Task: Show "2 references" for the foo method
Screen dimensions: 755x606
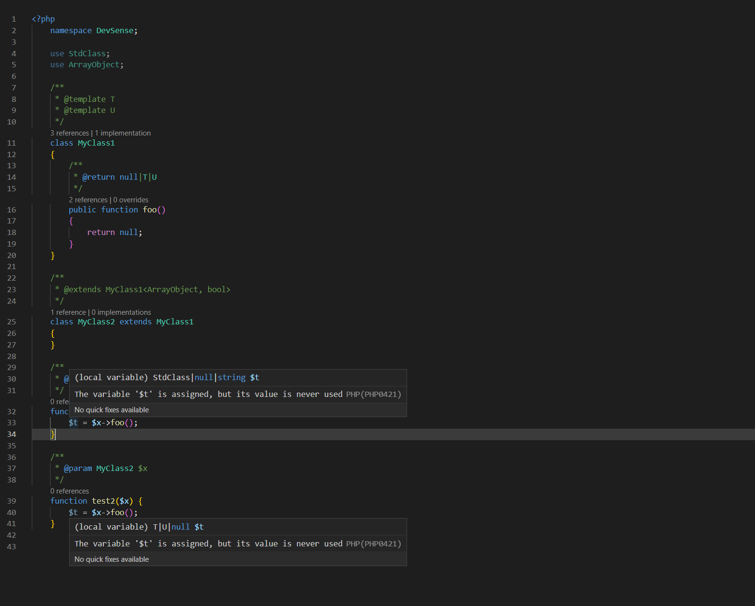Action: [88, 200]
